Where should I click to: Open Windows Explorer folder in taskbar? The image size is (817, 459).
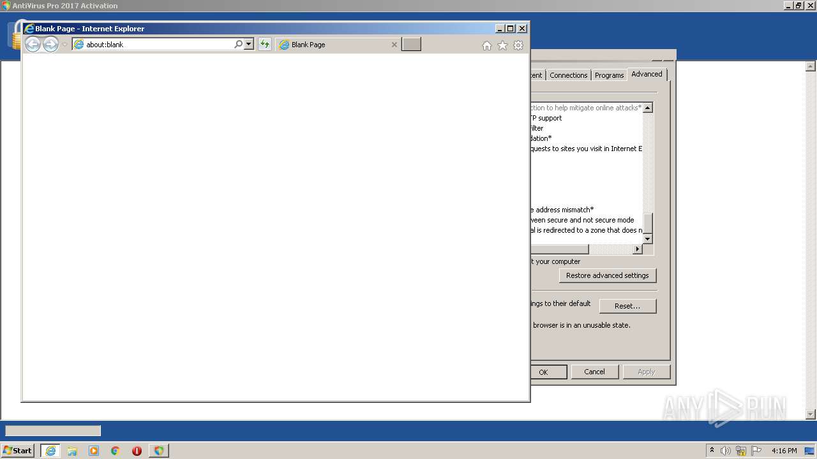[x=72, y=451]
